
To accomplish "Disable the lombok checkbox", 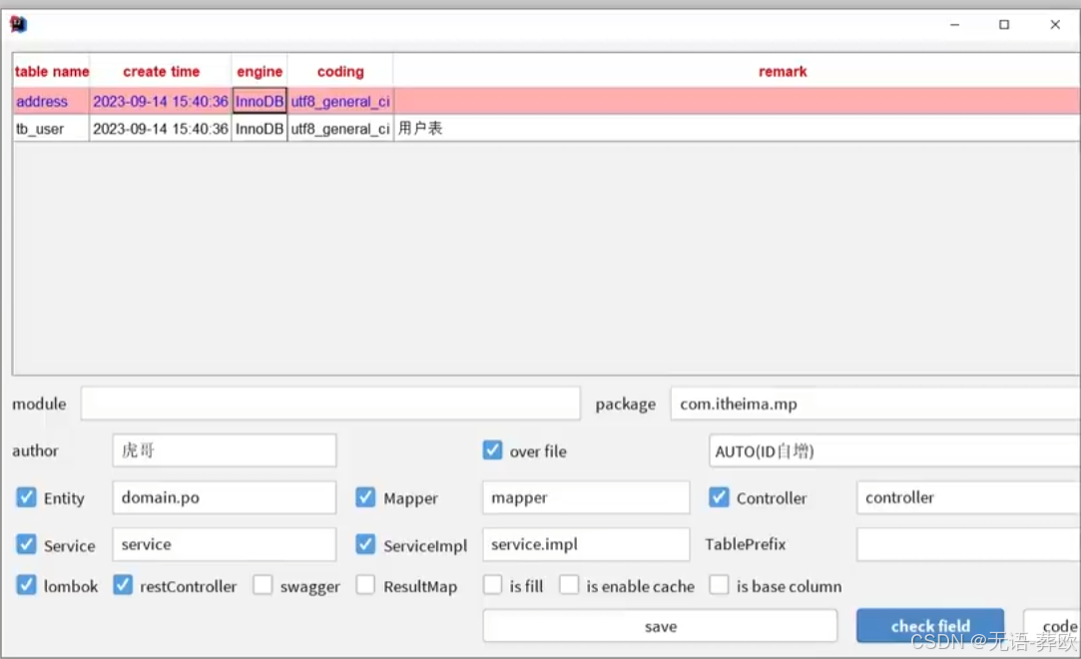I will tap(25, 586).
